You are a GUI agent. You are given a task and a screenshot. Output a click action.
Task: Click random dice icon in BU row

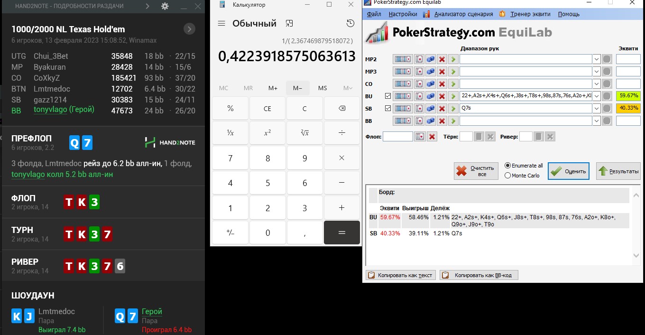(430, 96)
